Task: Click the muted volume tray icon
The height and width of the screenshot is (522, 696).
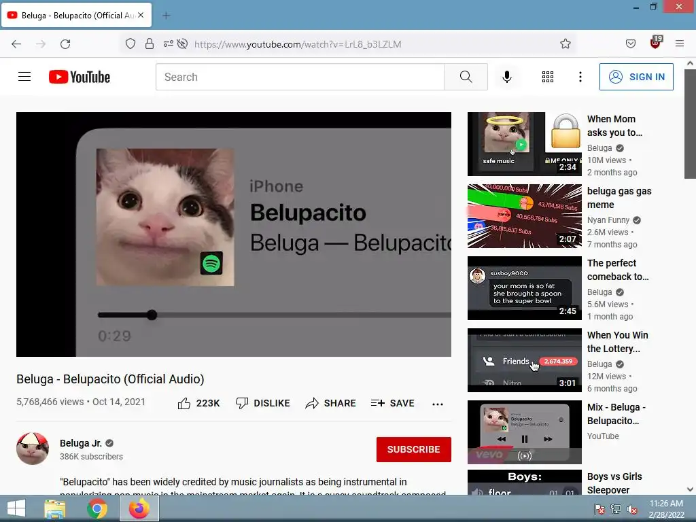Action: [x=633, y=509]
